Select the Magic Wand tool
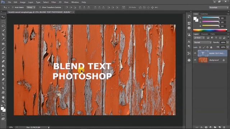 tap(3, 30)
